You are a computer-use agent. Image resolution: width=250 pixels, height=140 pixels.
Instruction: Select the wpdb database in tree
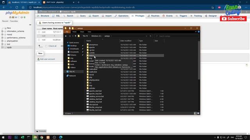(x=9, y=47)
